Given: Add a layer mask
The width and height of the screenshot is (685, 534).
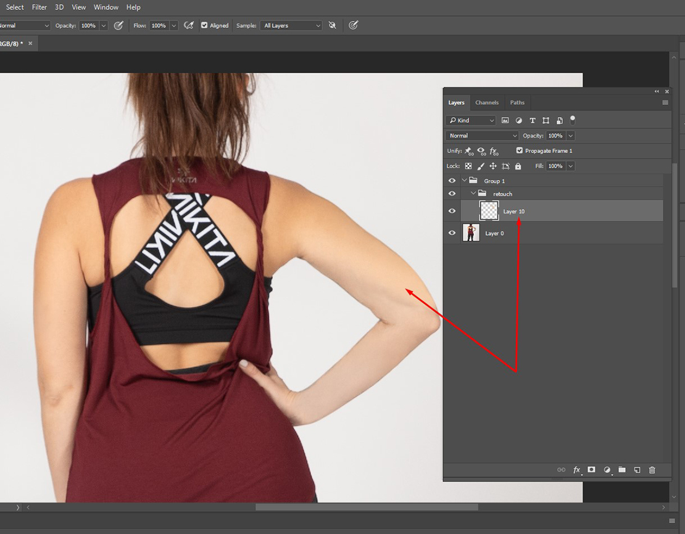Looking at the screenshot, I should [592, 470].
